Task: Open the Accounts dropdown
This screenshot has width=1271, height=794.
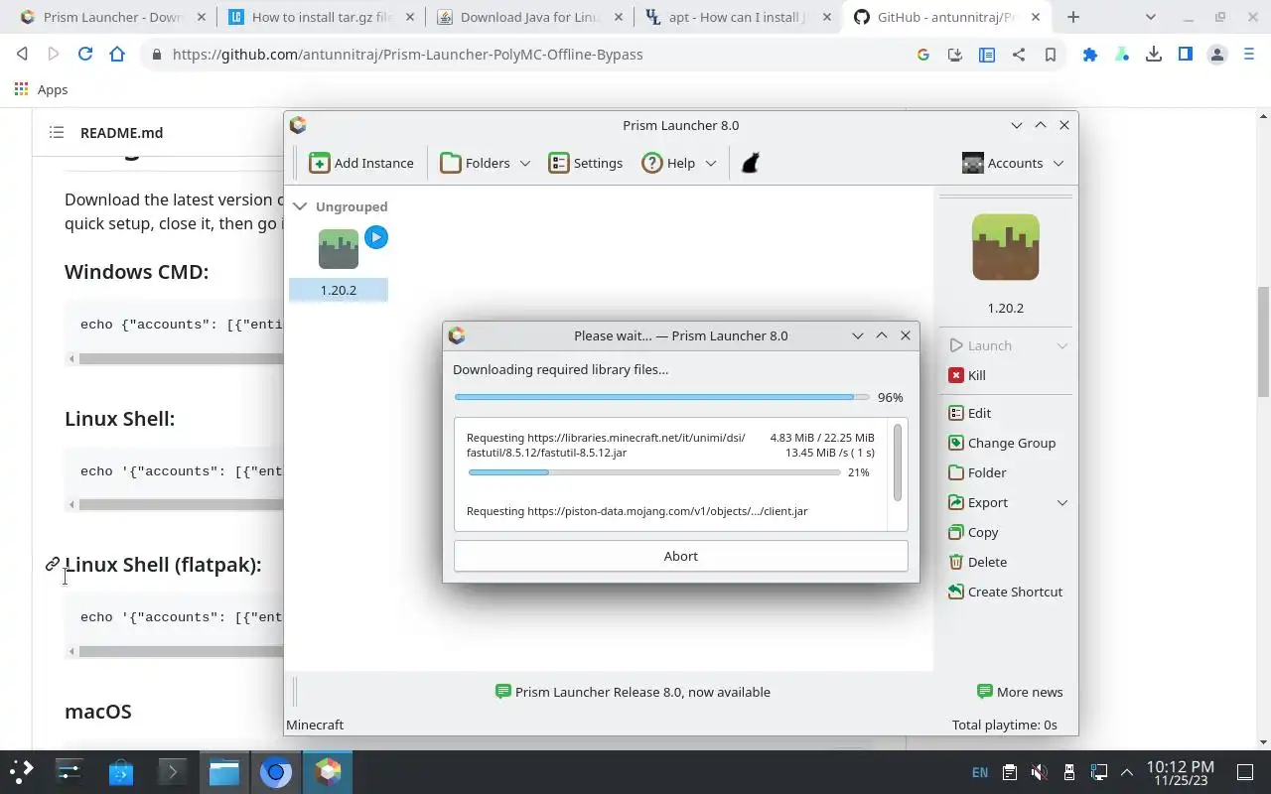Action: 1013,163
